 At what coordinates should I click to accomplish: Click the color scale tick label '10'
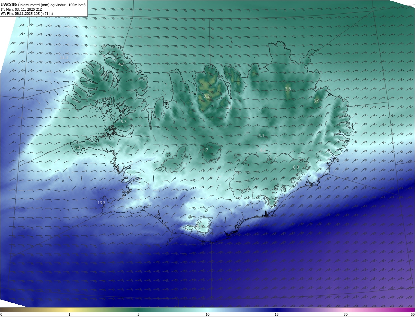207,314
